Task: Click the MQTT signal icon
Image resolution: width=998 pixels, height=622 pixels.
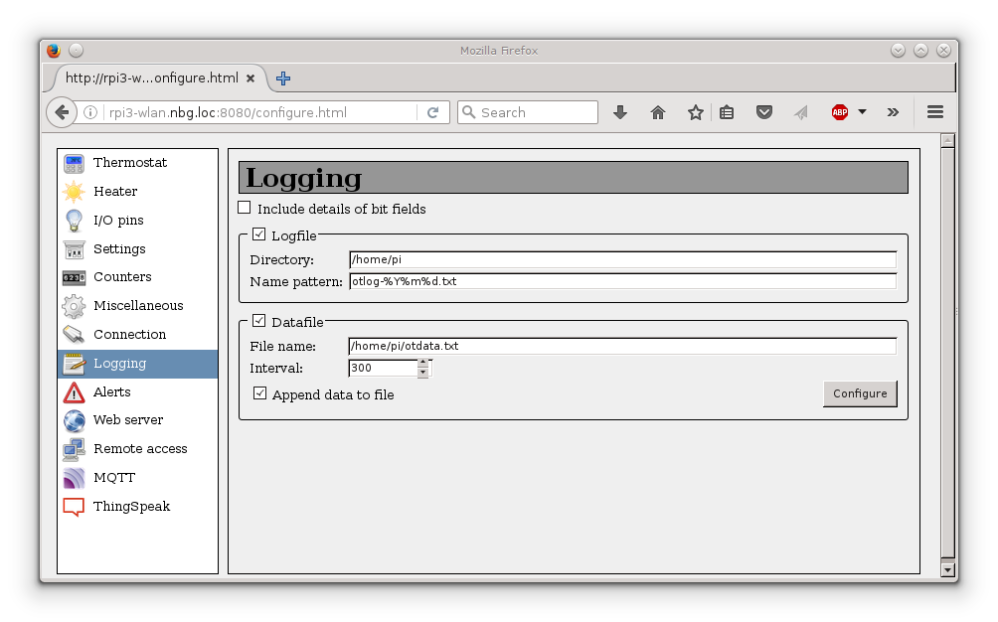Action: coord(74,478)
